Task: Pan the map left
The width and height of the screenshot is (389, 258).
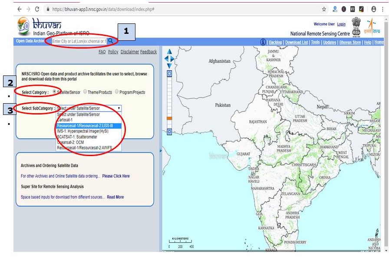Action: (166, 59)
